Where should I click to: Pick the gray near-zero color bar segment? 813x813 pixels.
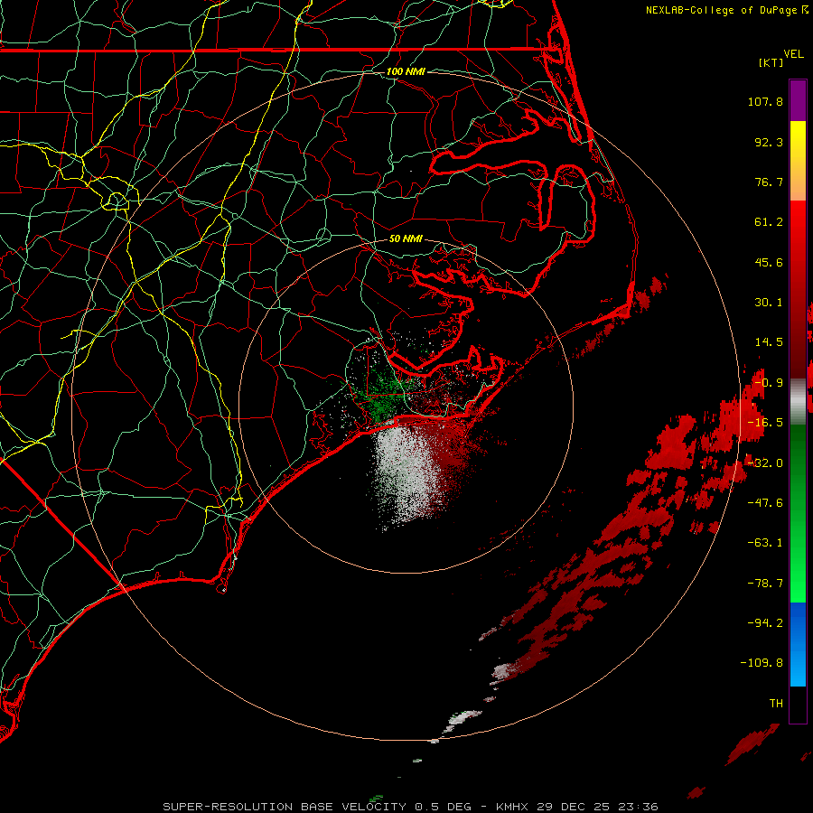pyautogui.click(x=798, y=401)
